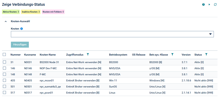221x105 pixels.
Task: Click the Inaktive Knoten: 3 badge
Action: pos(31,12)
